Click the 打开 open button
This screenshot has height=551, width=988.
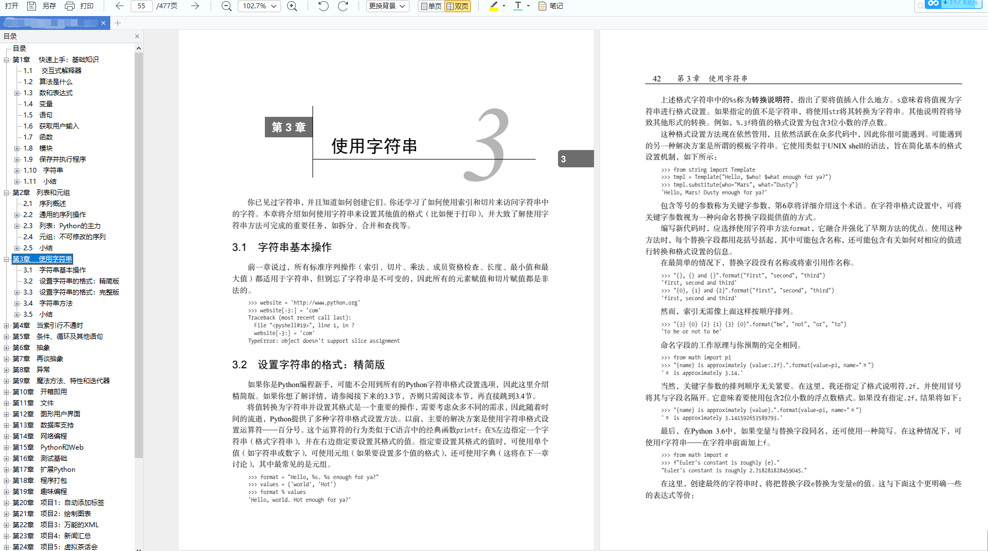tap(11, 6)
